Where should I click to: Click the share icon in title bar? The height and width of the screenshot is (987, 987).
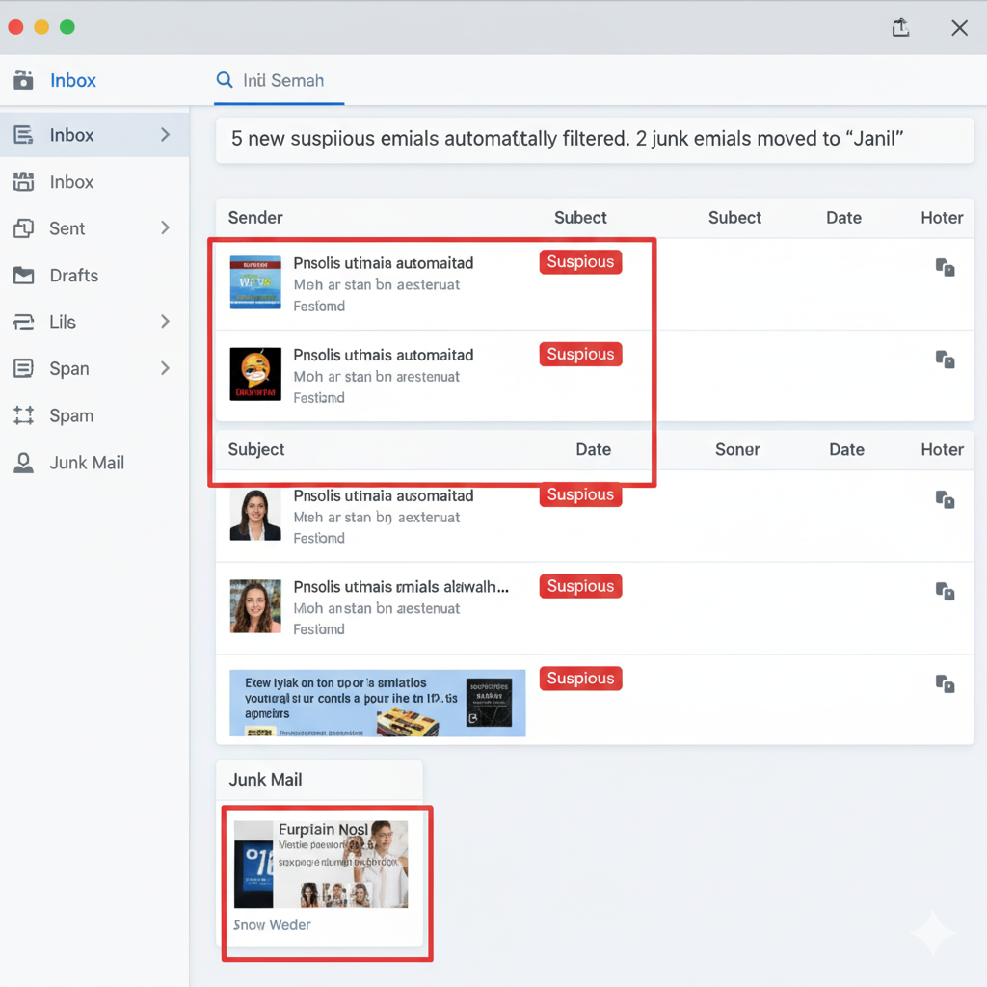click(900, 28)
